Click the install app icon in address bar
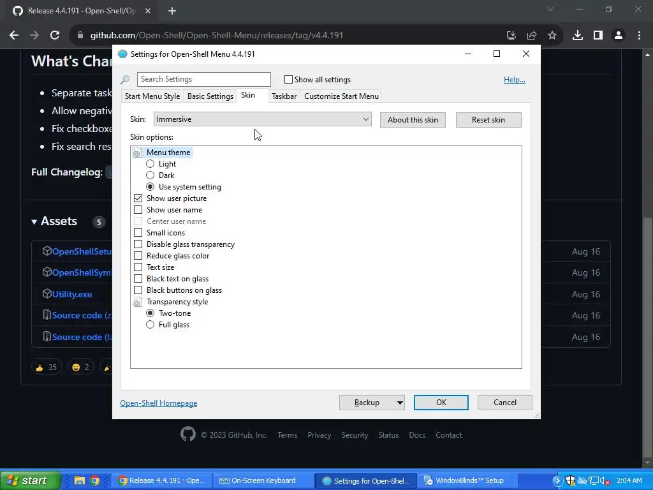The width and height of the screenshot is (653, 490). pos(511,36)
